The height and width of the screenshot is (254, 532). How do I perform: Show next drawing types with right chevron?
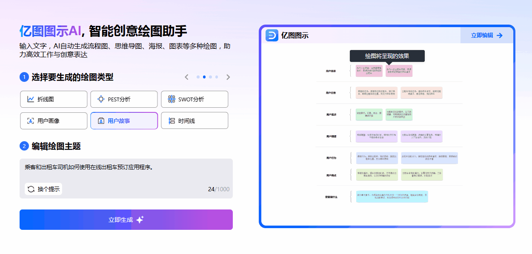[228, 77]
